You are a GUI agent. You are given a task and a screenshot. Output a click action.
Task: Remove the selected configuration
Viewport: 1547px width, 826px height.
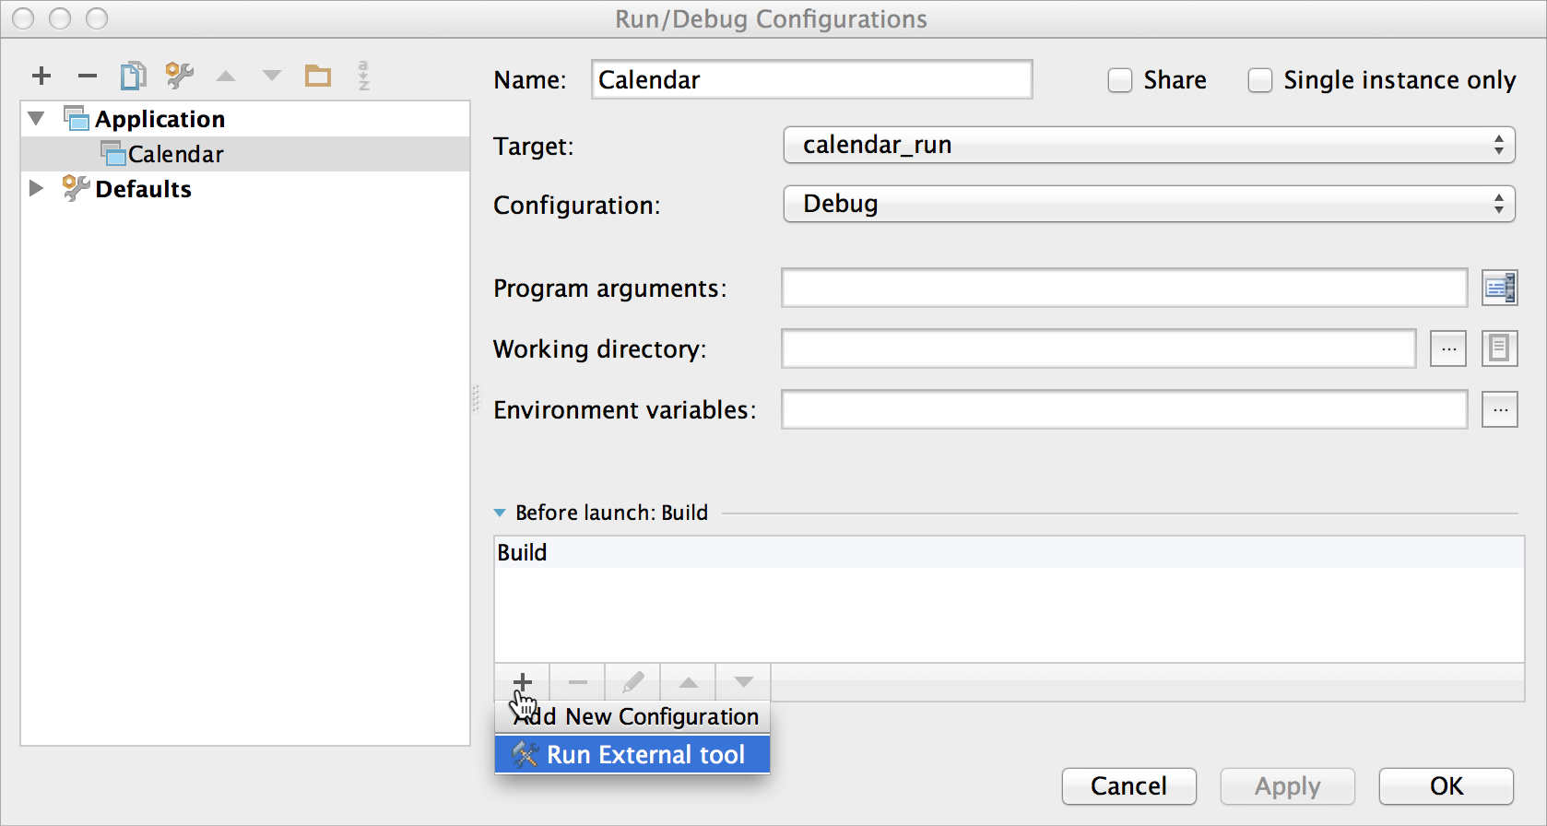point(88,76)
